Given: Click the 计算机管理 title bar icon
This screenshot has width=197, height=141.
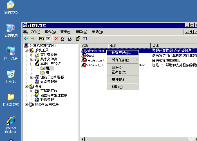Looking at the screenshot, I should (x=25, y=25).
